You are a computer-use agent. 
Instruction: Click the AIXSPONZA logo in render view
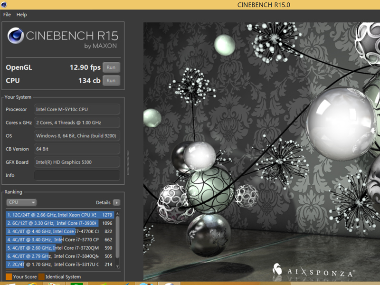(313, 270)
